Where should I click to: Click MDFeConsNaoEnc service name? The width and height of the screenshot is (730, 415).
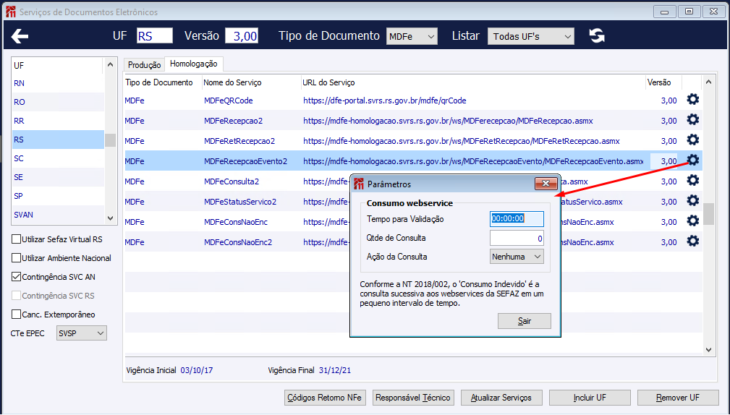point(236,223)
